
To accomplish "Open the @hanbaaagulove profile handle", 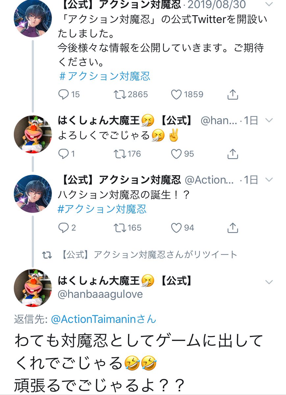I will click(100, 294).
